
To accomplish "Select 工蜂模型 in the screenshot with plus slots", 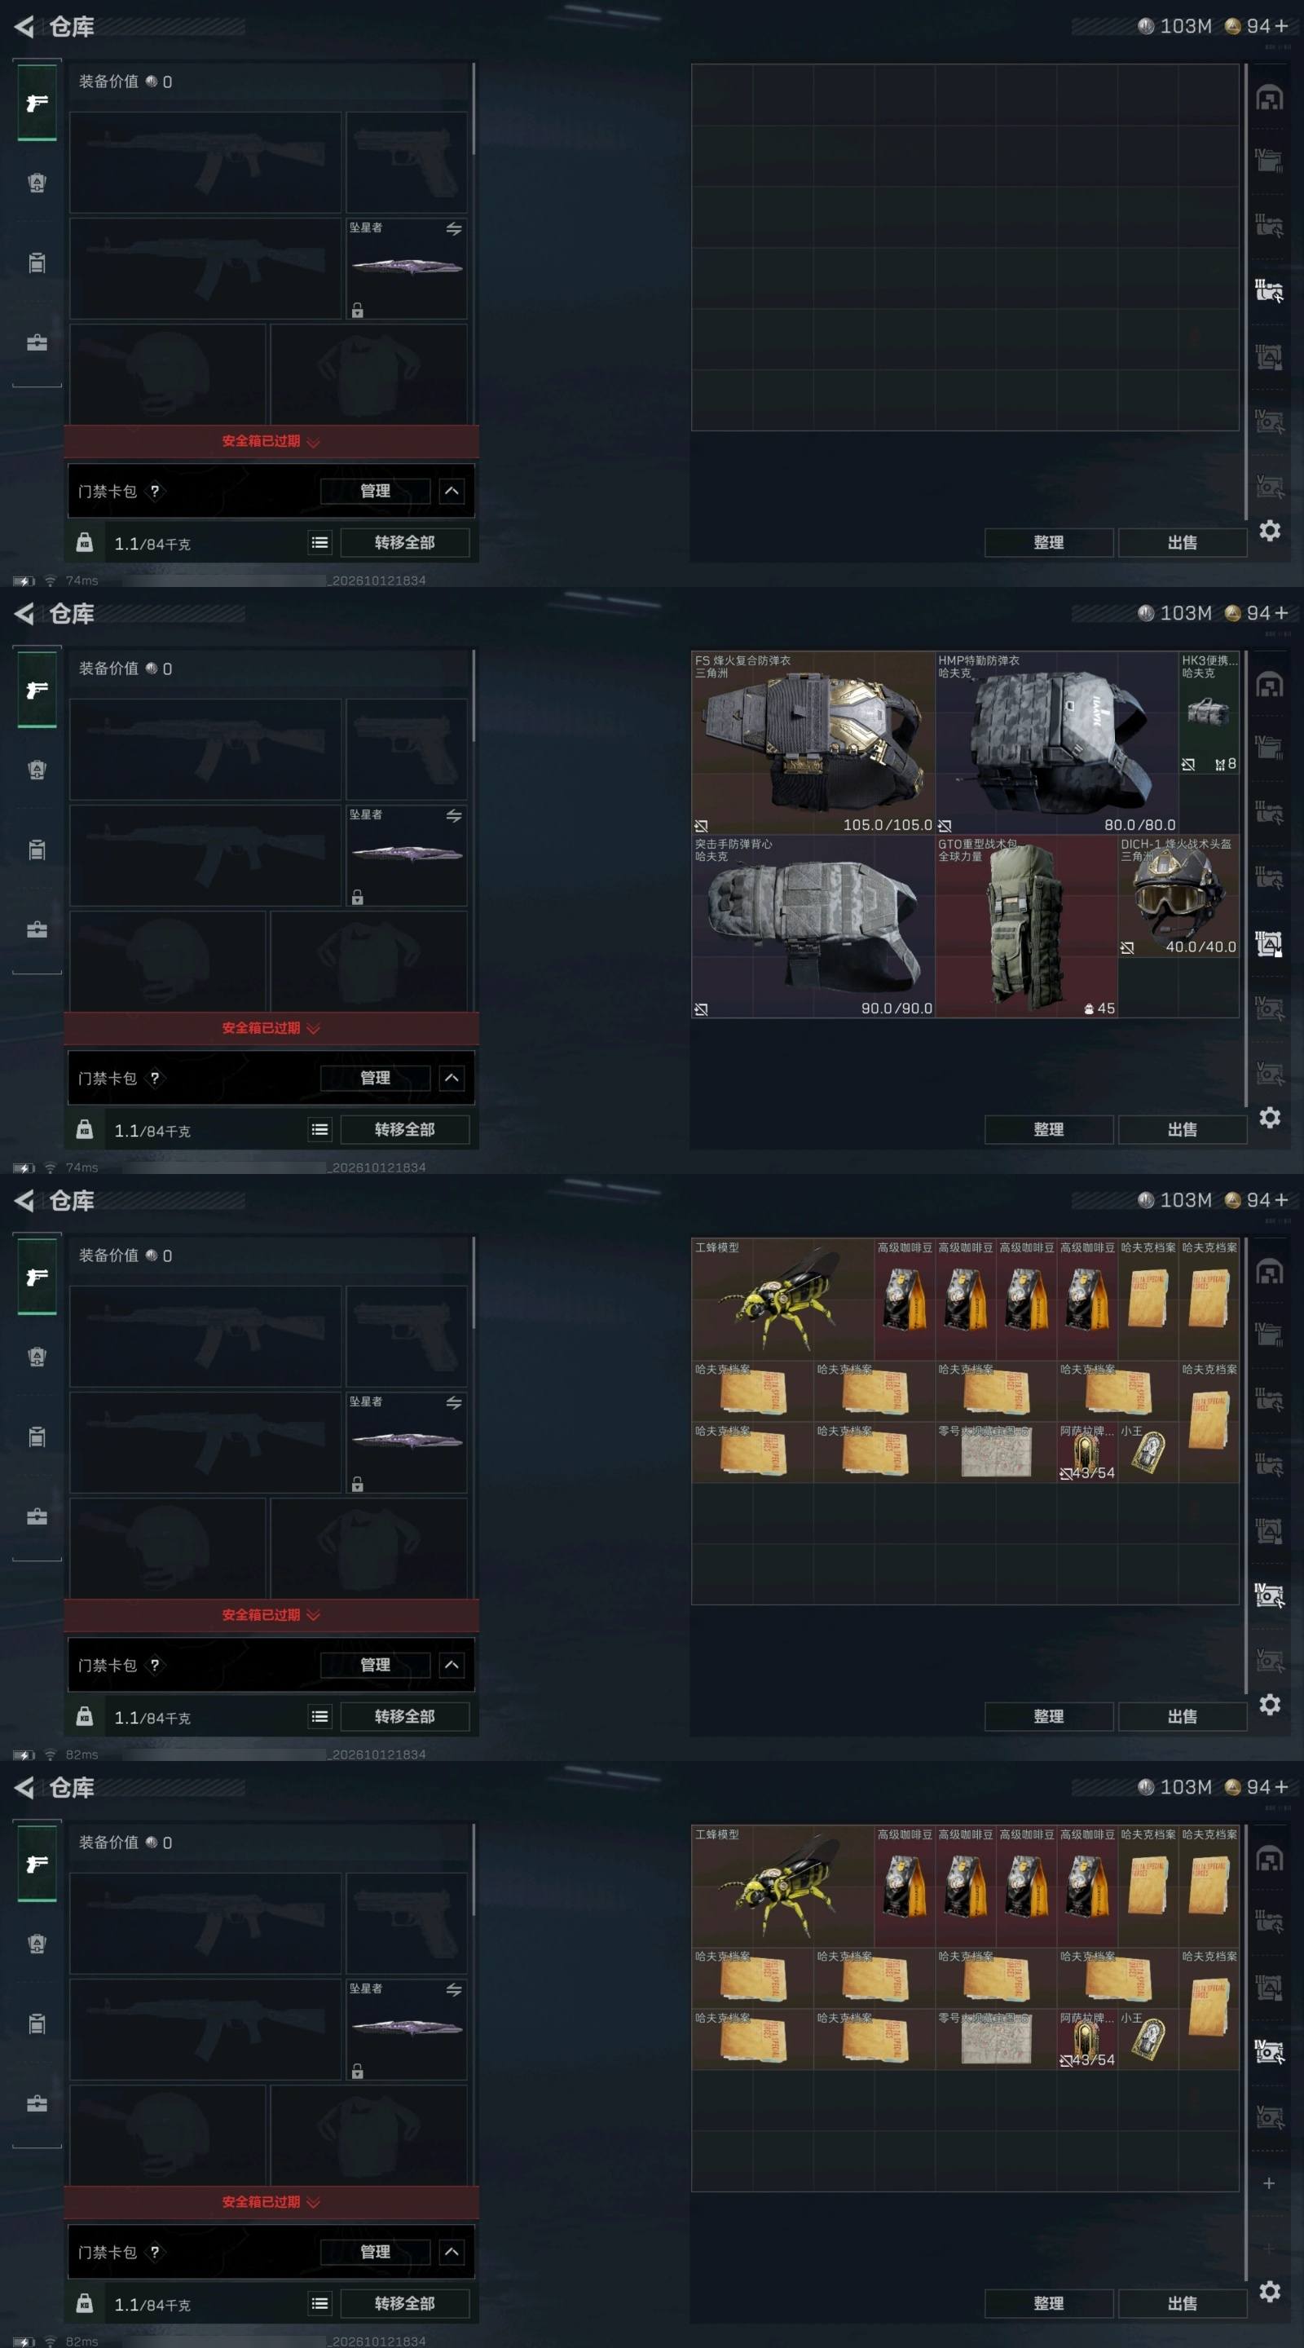I will (x=782, y=1886).
